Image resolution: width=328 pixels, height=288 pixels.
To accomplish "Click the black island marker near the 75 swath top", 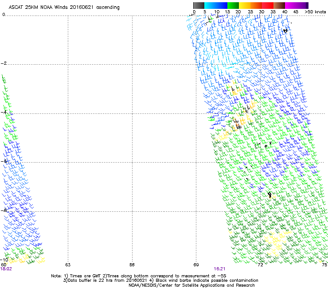I will point(285,31).
